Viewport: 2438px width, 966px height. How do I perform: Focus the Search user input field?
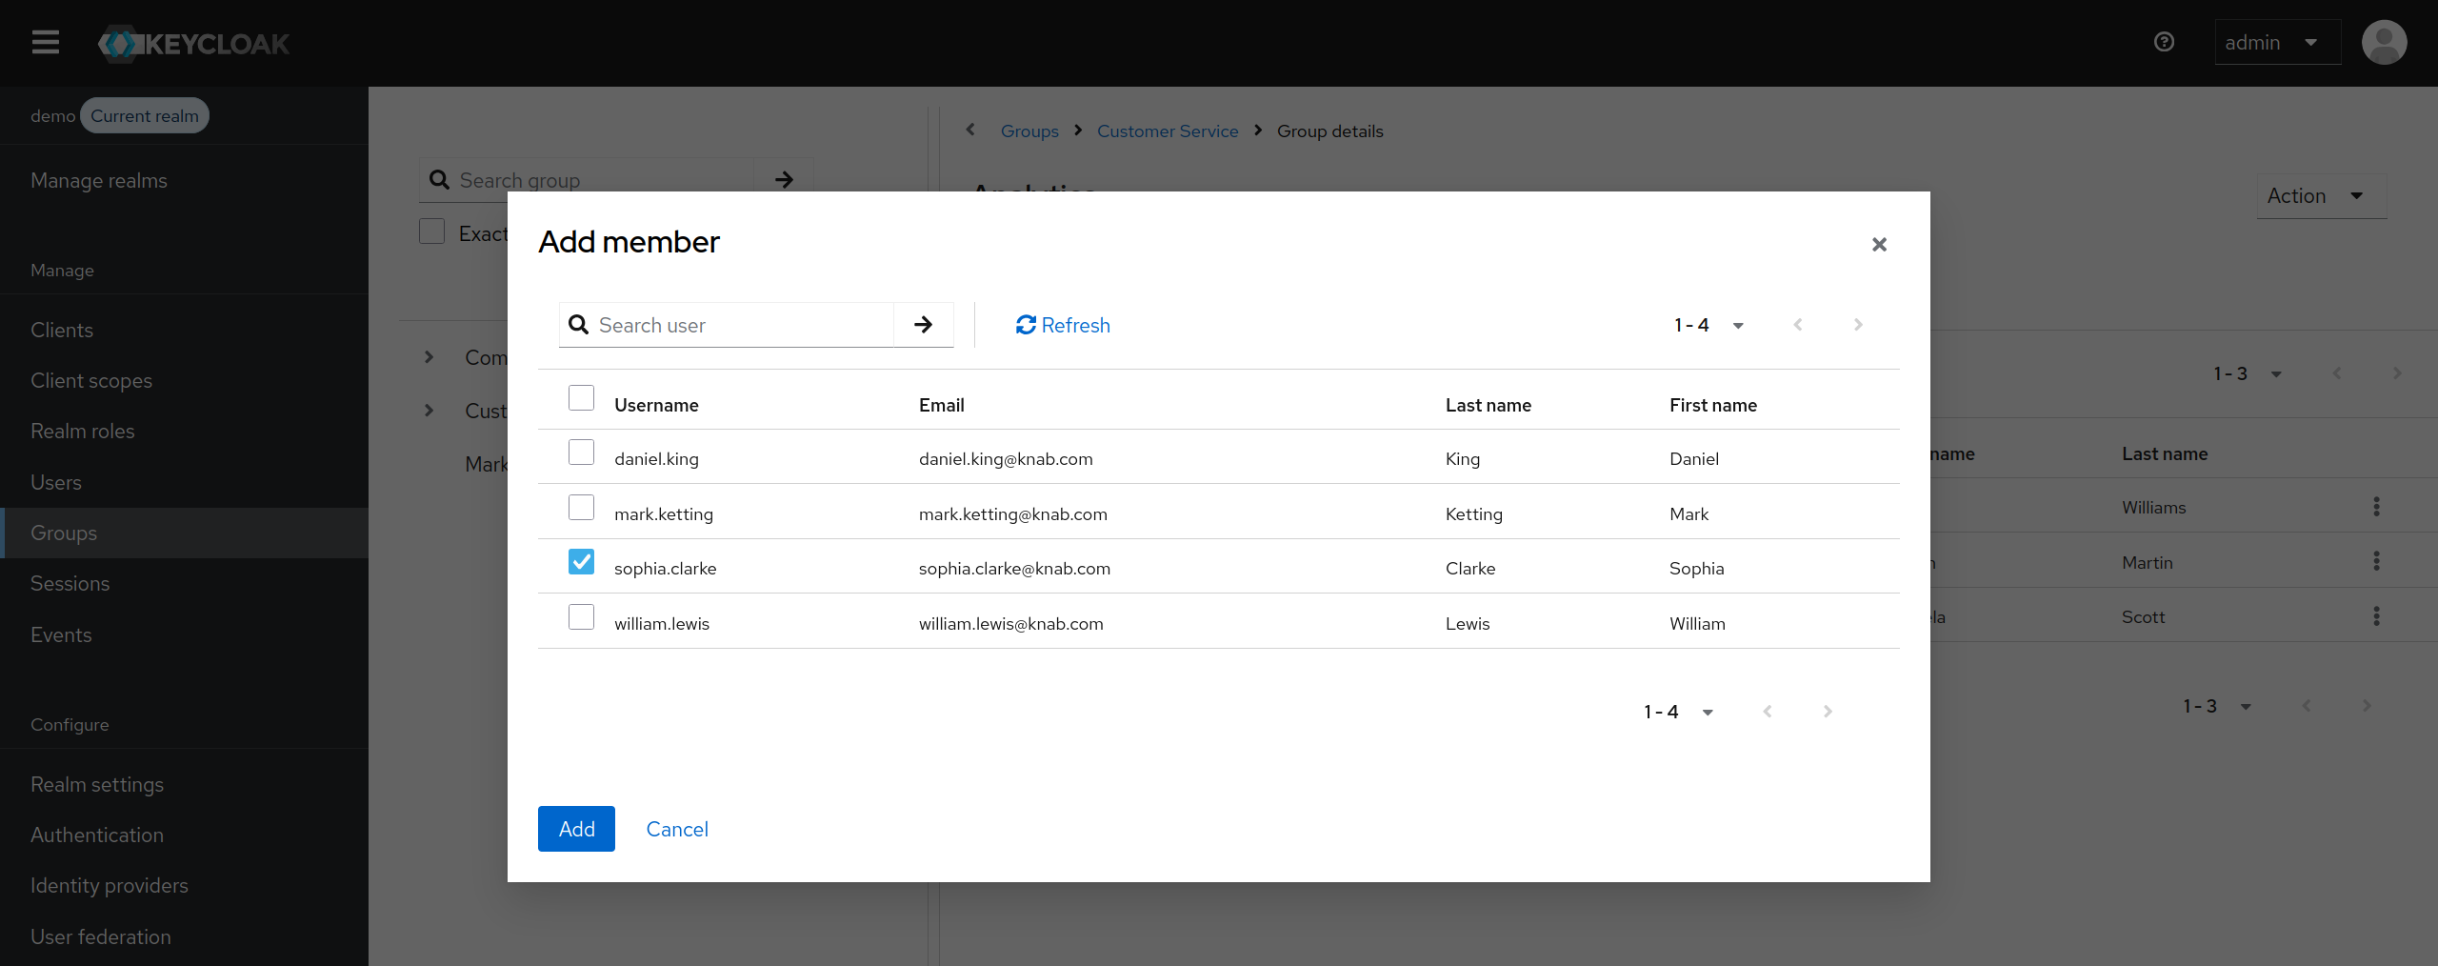(741, 326)
